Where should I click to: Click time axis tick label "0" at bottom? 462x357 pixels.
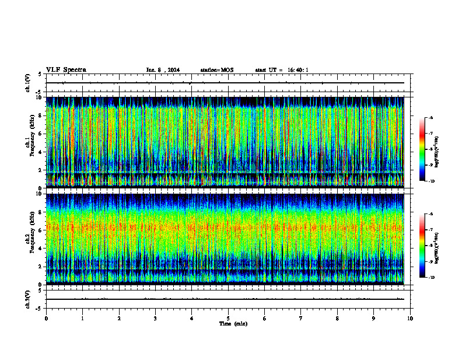click(46, 318)
